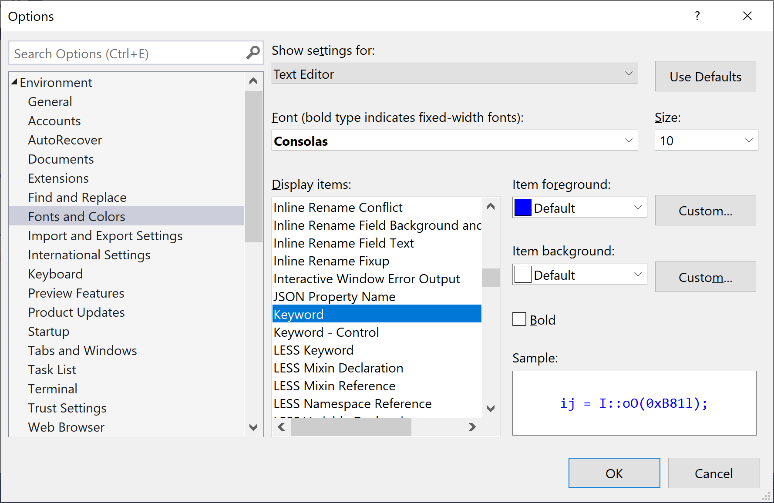The height and width of the screenshot is (503, 774).
Task: Click Custom button for item foreground
Action: (x=705, y=210)
